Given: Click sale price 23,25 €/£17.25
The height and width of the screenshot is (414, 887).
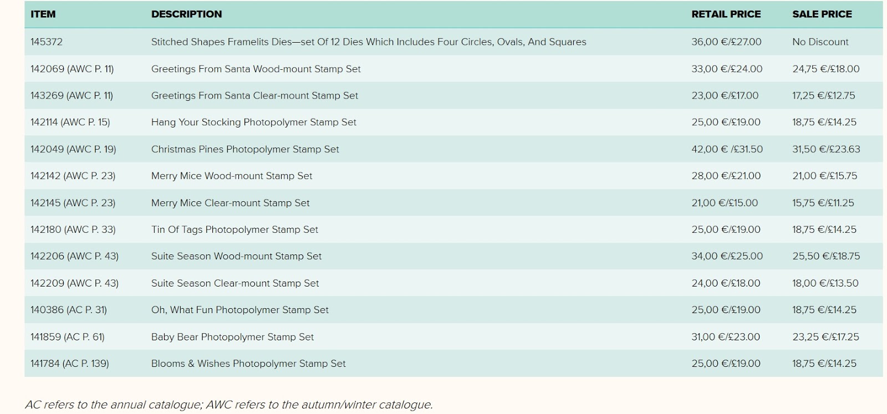Looking at the screenshot, I should [826, 337].
